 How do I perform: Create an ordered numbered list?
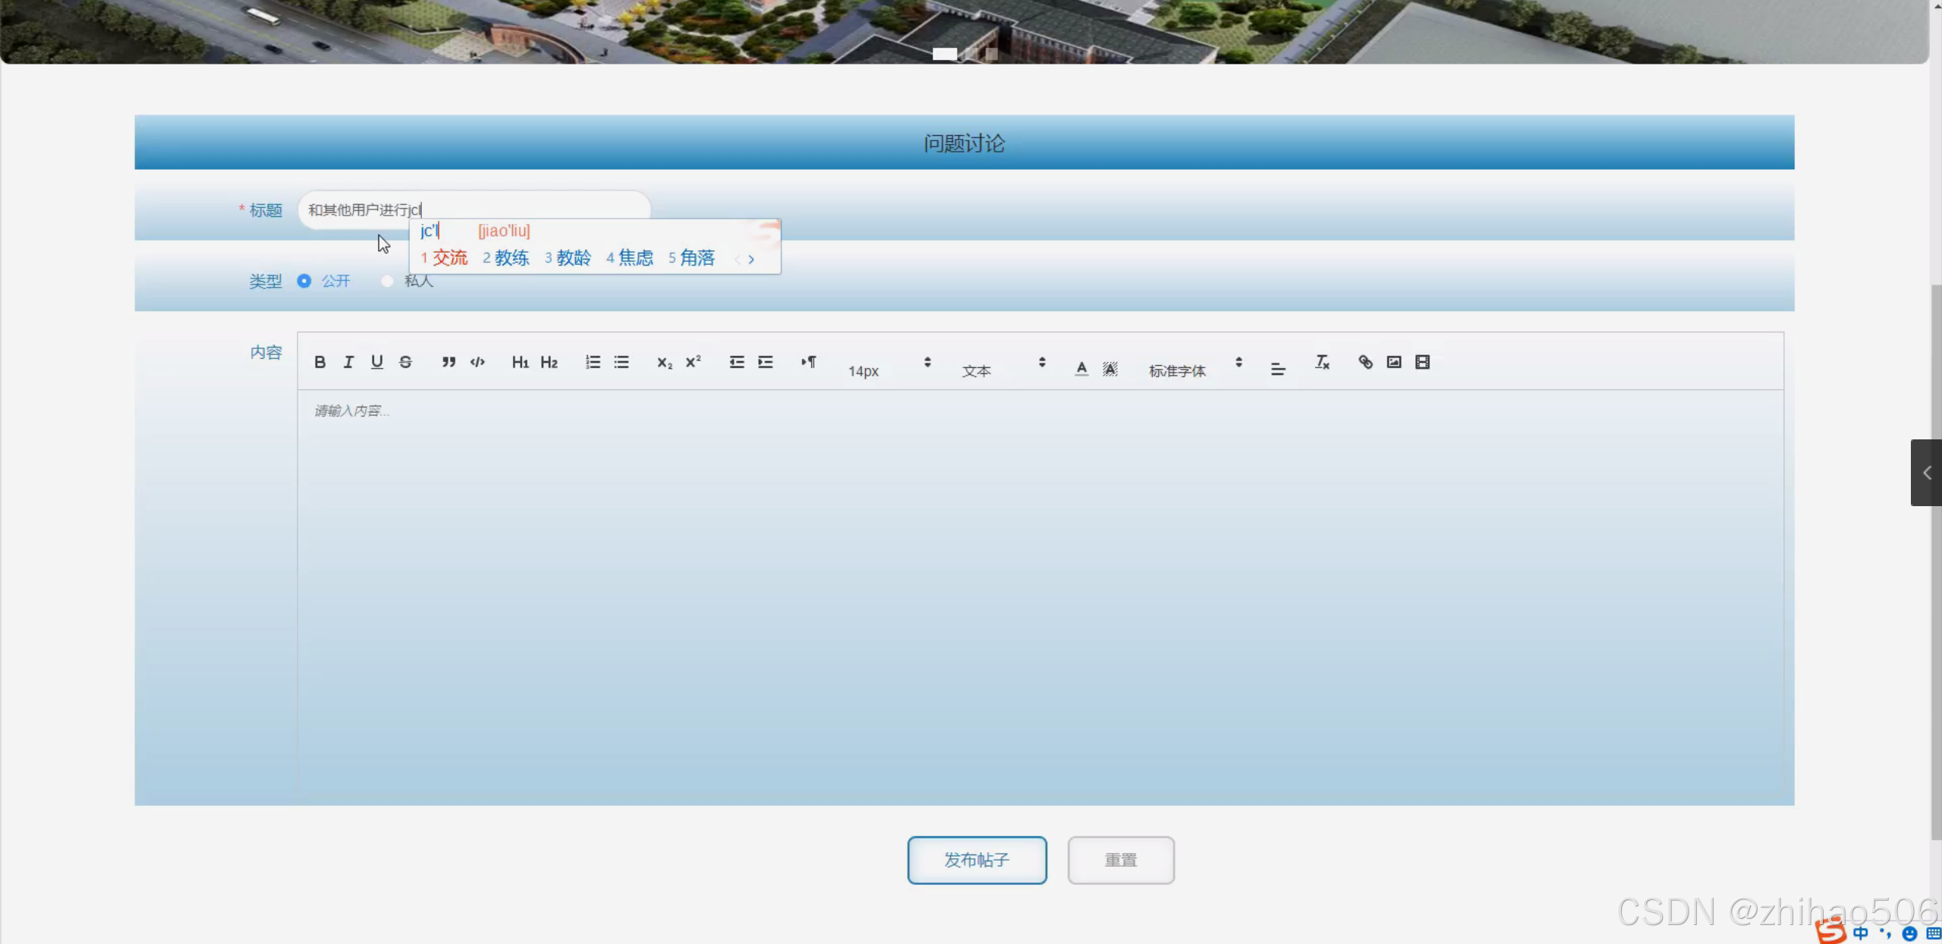[x=593, y=362]
